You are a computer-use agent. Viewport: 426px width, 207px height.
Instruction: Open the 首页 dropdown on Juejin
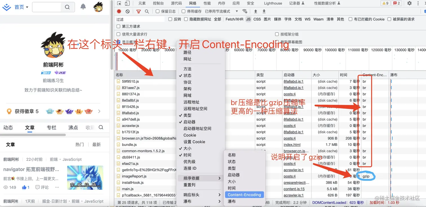tap(21, 7)
